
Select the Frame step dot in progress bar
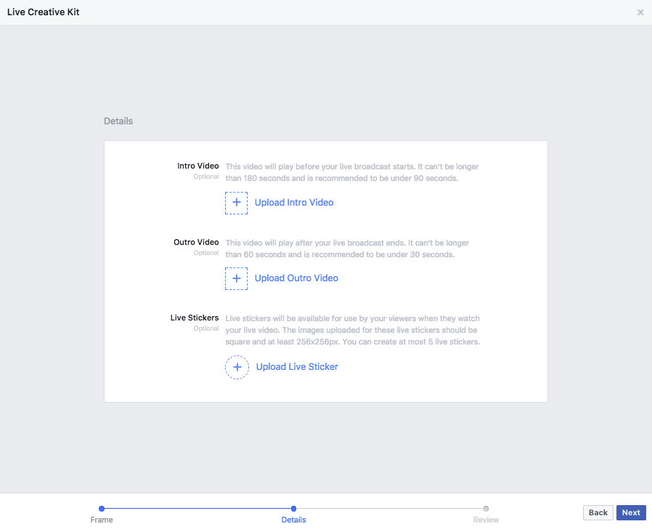102,509
